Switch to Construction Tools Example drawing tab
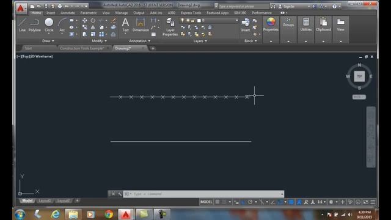Viewport: 391px width, 220px height. coord(82,48)
